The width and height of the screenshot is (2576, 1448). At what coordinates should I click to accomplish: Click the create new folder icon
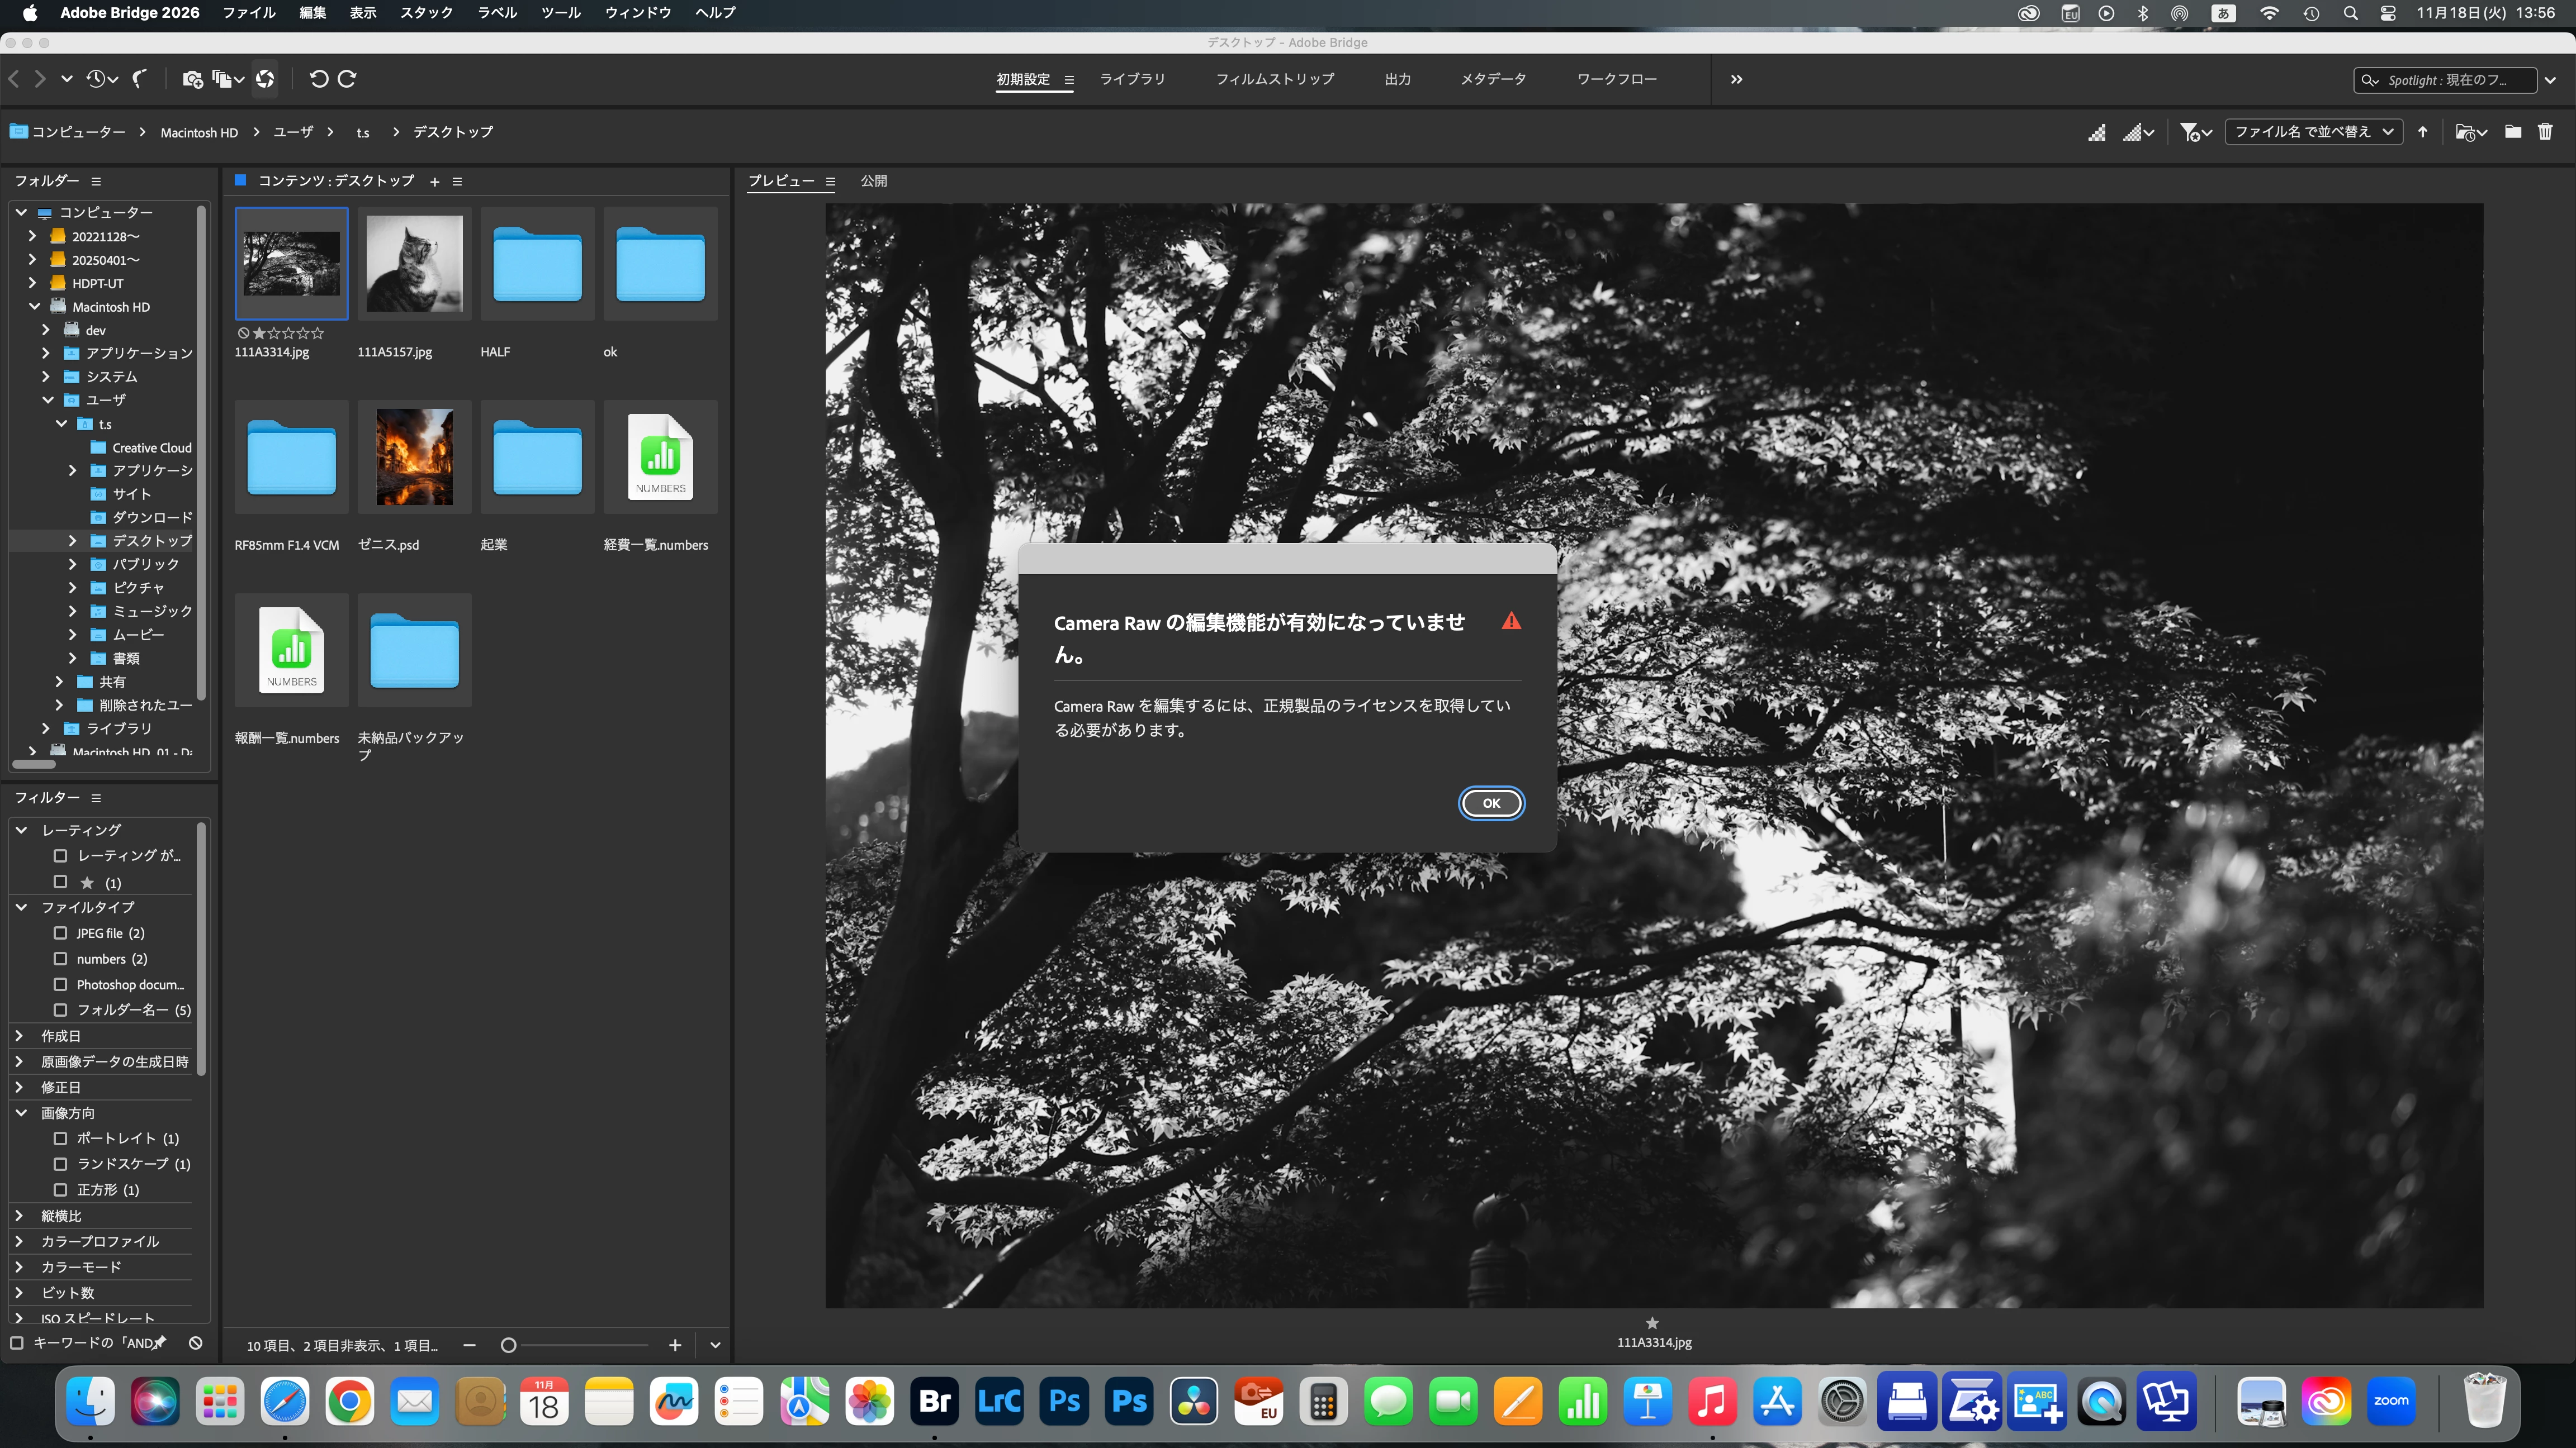[x=2512, y=132]
